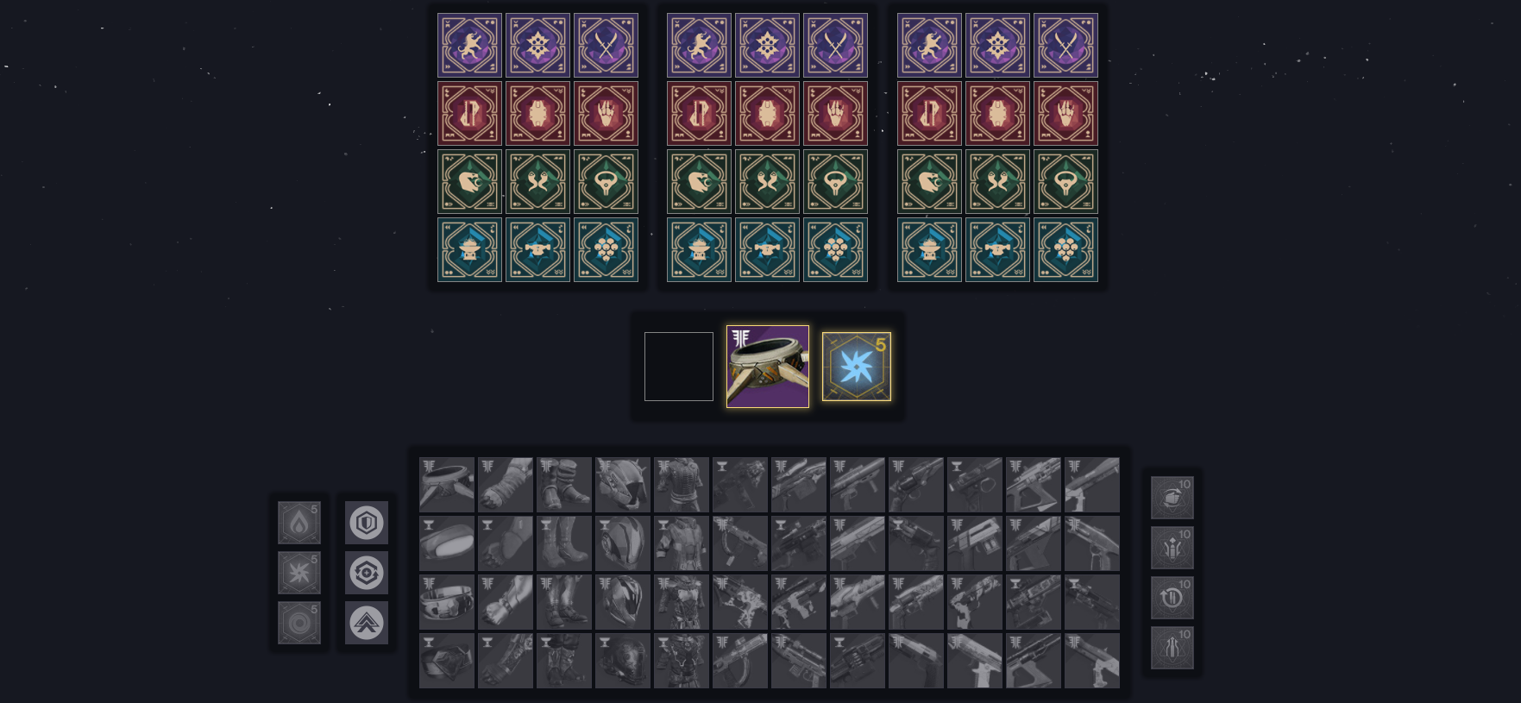This screenshot has width=1521, height=703.
Task: Click the circular shield icon button
Action: click(367, 523)
